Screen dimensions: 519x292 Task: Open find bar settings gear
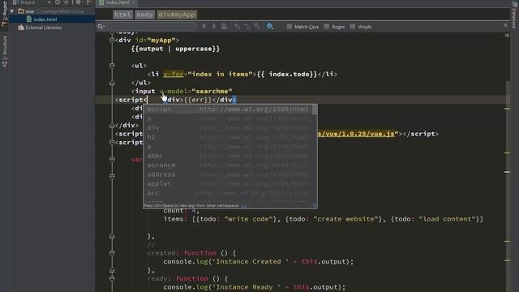coord(270,27)
